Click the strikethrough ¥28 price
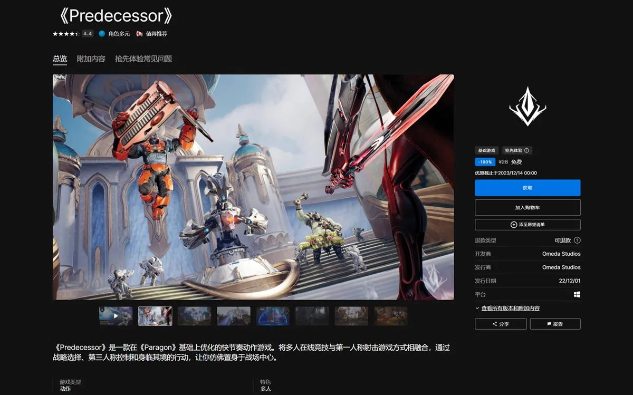 click(503, 162)
